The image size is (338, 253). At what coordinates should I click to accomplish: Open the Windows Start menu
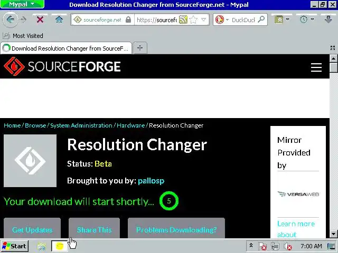(x=14, y=246)
